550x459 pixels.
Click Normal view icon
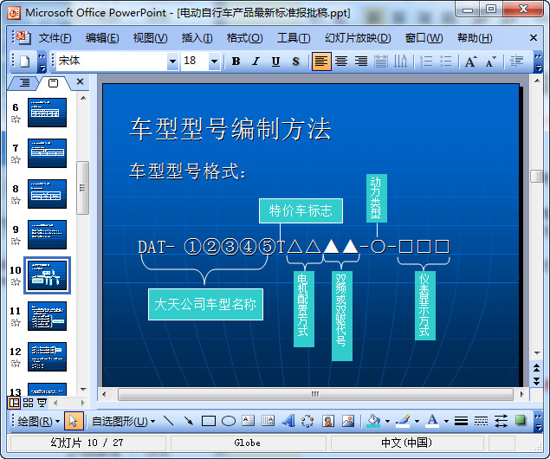click(14, 403)
